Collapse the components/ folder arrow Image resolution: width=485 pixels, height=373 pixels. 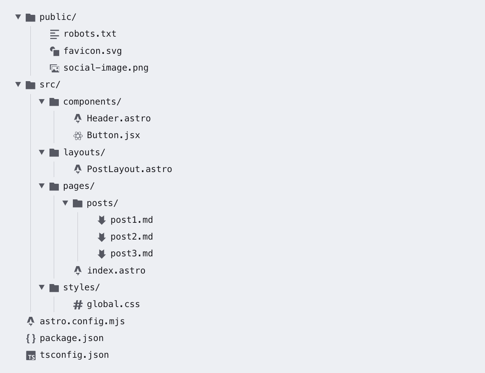[x=42, y=101]
